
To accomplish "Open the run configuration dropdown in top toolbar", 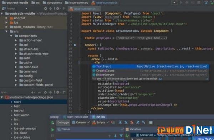I will pos(174,2).
